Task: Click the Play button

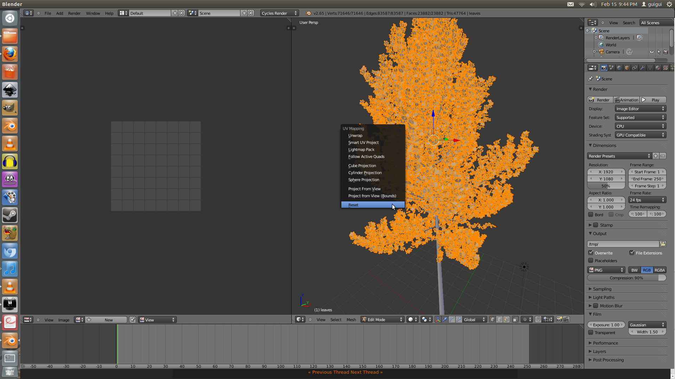Action: pyautogui.click(x=653, y=100)
